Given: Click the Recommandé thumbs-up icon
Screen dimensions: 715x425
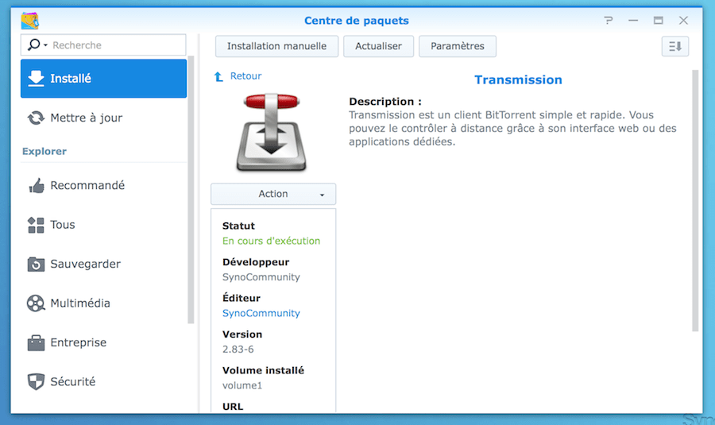Looking at the screenshot, I should (36, 185).
